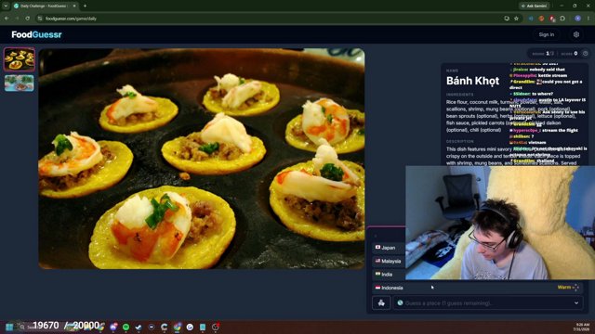Screen dimensions: 595x334
Task: Open a new browser tab
Action: click(85, 6)
